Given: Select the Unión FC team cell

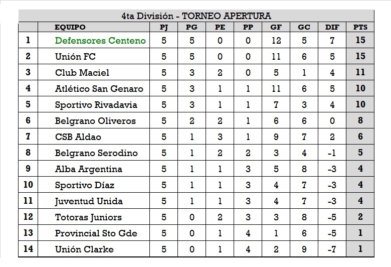Looking at the screenshot, I should (75, 57).
